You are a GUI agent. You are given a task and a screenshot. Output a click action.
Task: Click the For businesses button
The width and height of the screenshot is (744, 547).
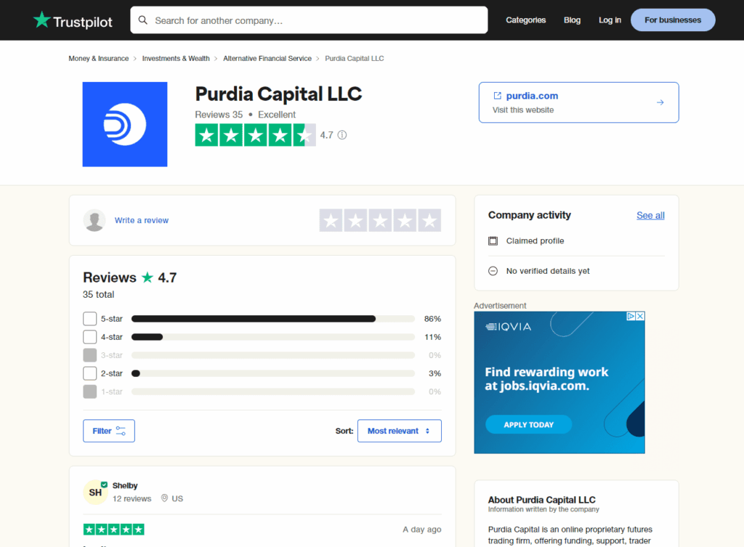pos(673,20)
